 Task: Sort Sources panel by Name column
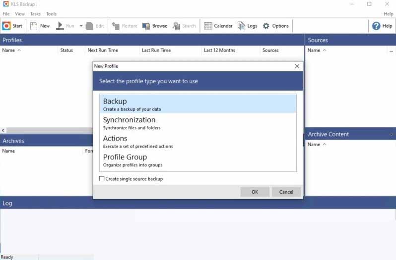346,50
